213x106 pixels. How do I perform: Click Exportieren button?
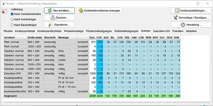59,25
